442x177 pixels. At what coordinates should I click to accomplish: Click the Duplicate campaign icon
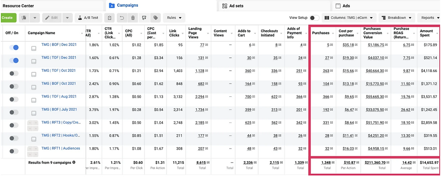[24, 18]
